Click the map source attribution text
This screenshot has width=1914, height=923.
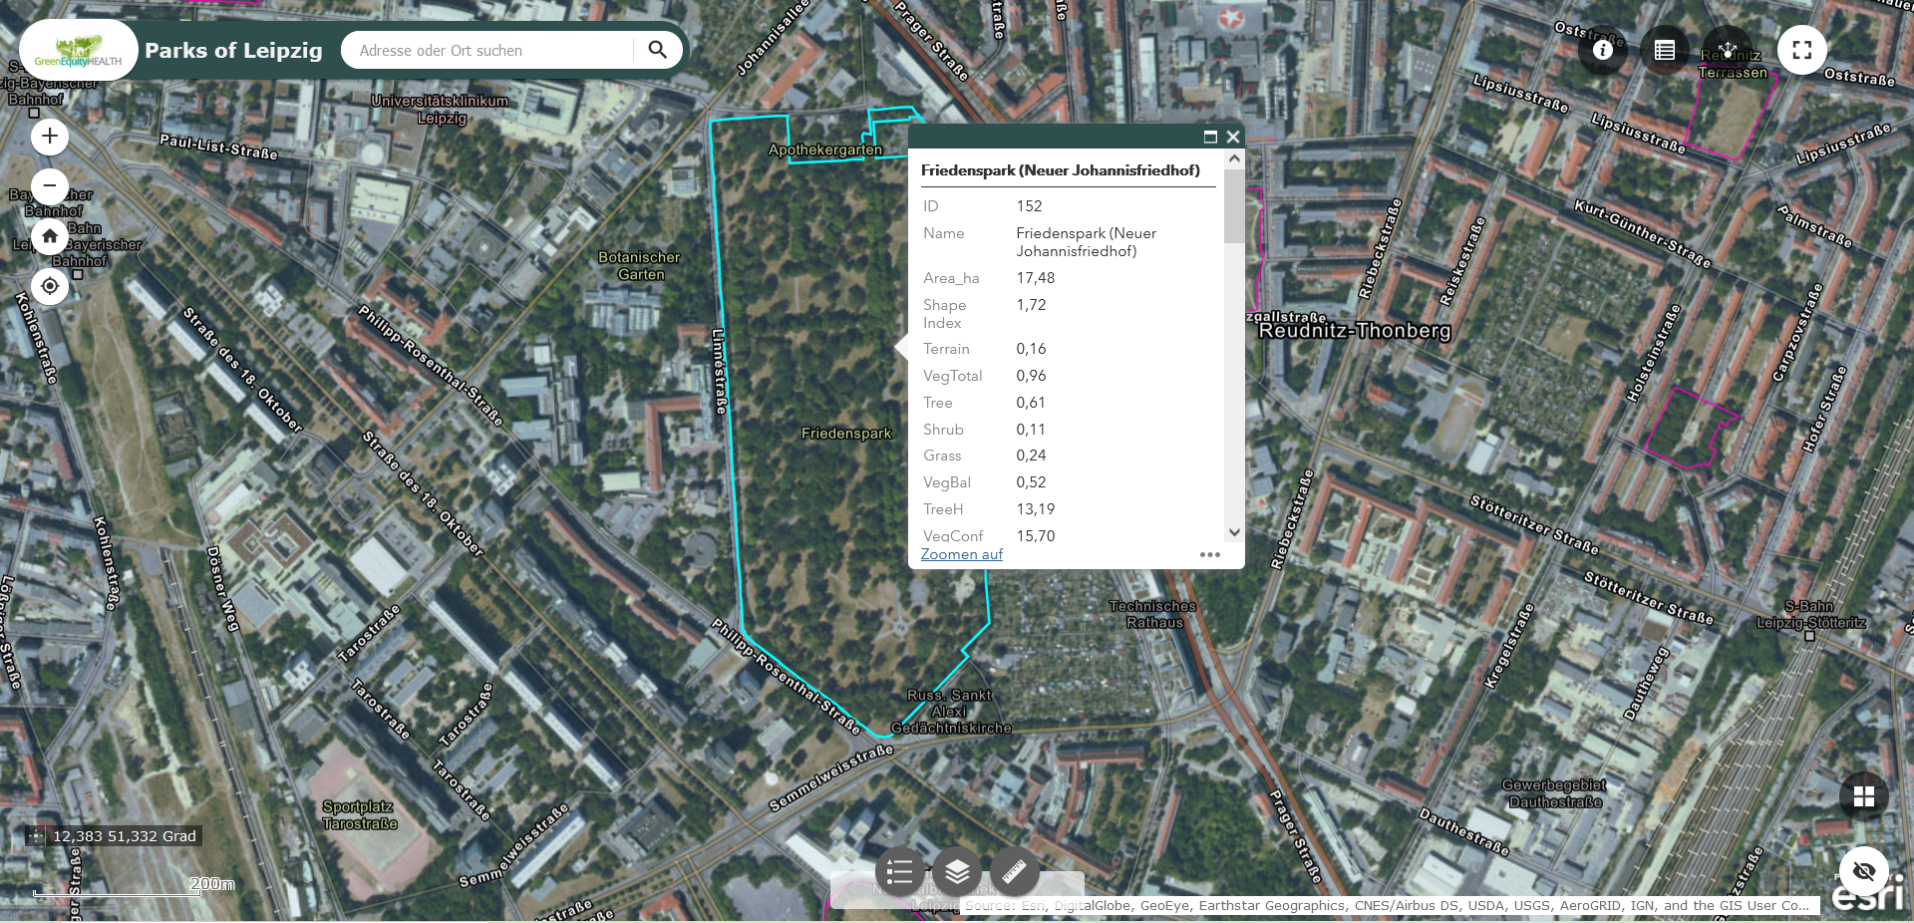coord(1387,905)
